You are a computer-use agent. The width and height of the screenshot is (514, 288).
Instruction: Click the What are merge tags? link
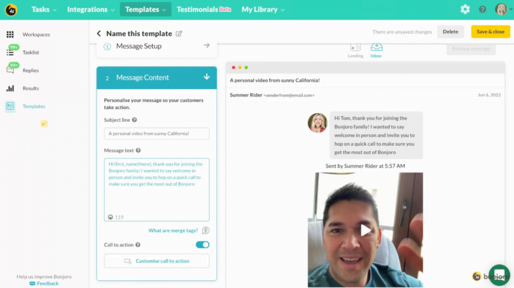(x=173, y=230)
